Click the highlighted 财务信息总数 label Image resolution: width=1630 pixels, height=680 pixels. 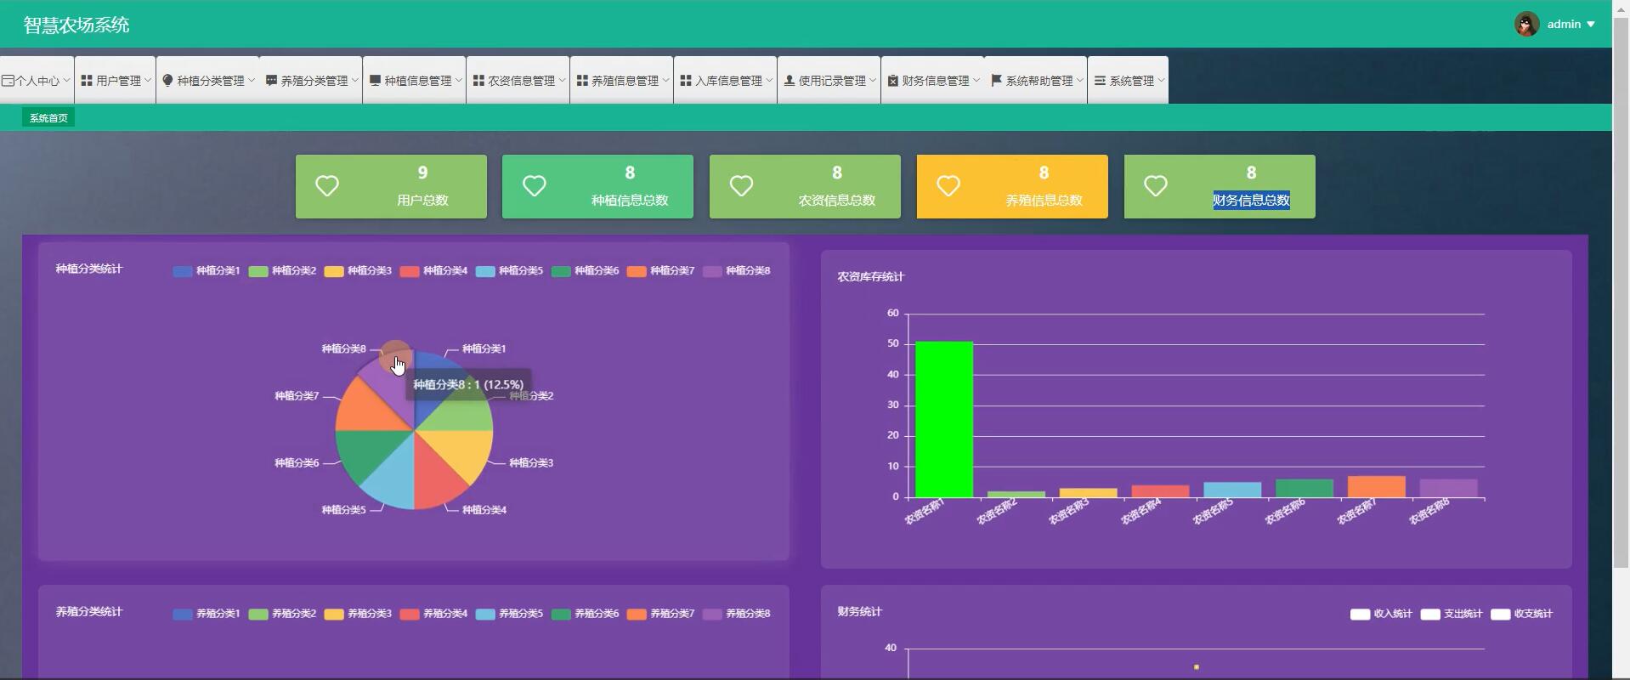1251,201
